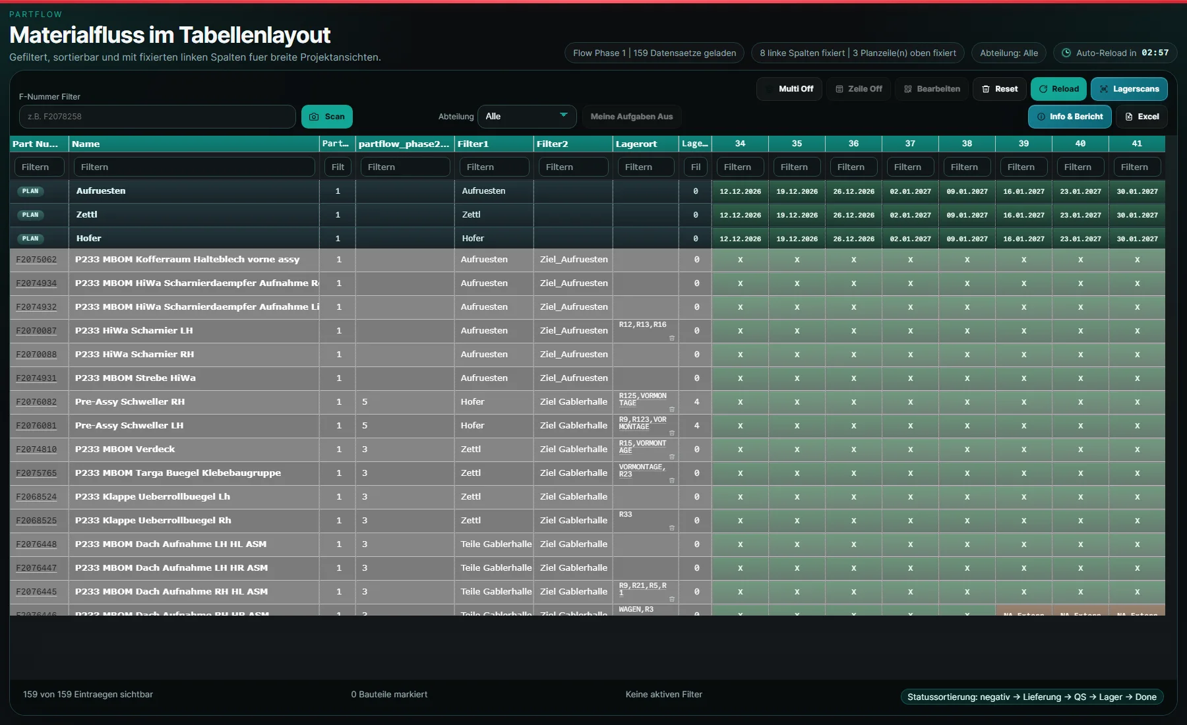
Task: Focus the Lagerort column Filtern field
Action: click(646, 167)
